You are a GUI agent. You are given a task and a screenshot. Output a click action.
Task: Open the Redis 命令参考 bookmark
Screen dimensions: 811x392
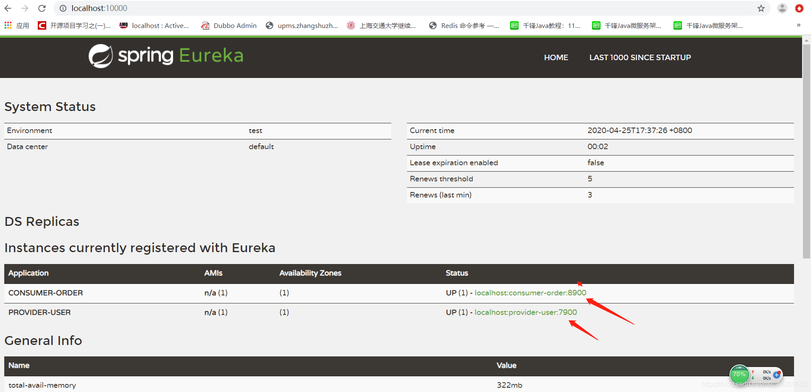[x=464, y=25]
